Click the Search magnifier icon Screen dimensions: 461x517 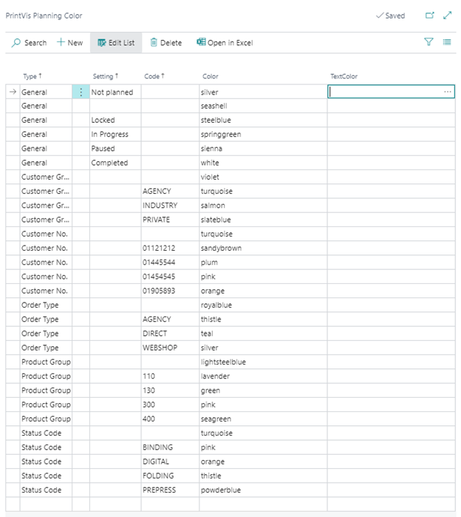[x=16, y=43]
